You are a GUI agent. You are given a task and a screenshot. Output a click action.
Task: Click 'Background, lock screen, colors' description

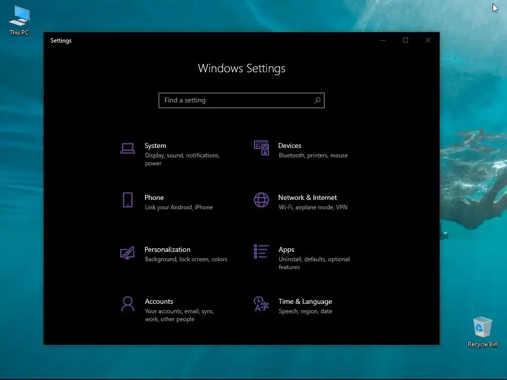pyautogui.click(x=186, y=259)
